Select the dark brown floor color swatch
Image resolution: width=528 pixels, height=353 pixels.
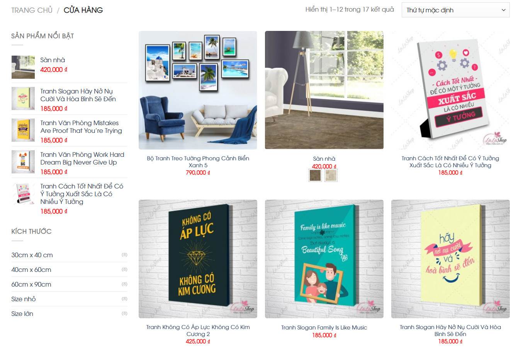point(315,176)
